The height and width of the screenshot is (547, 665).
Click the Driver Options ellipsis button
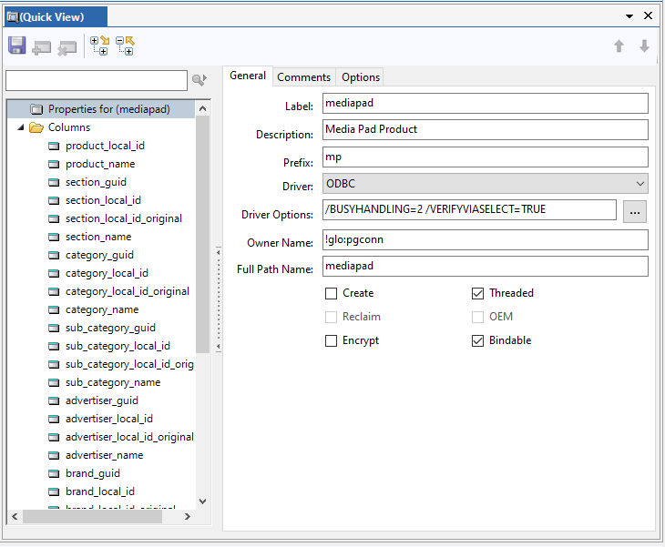point(635,211)
